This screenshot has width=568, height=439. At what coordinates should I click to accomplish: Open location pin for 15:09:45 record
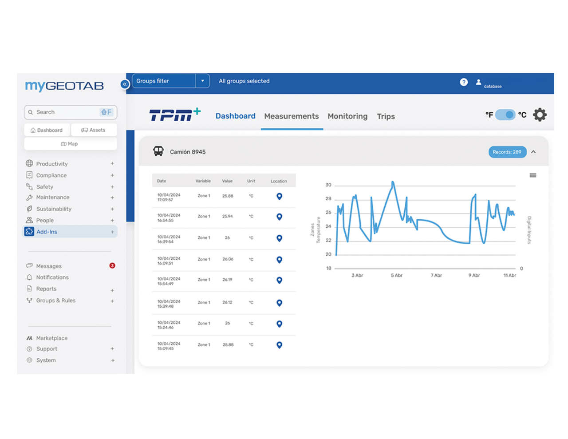(x=279, y=345)
